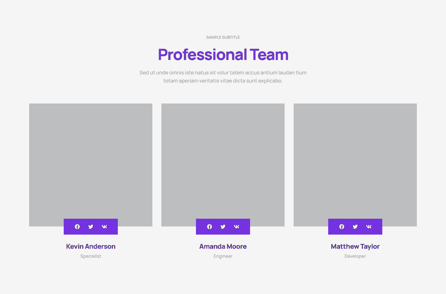Screen dimensions: 446x294
Task: Click Amanda Moore's Facebook icon
Action: tap(209, 227)
